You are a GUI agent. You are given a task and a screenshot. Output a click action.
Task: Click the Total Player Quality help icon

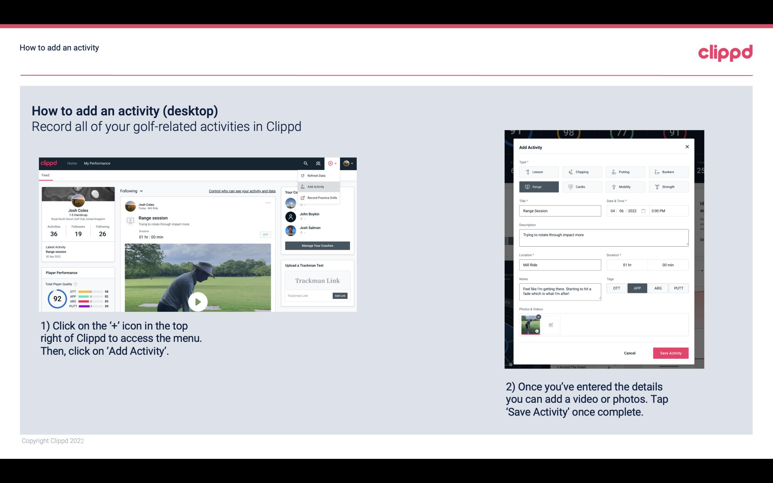(x=76, y=284)
